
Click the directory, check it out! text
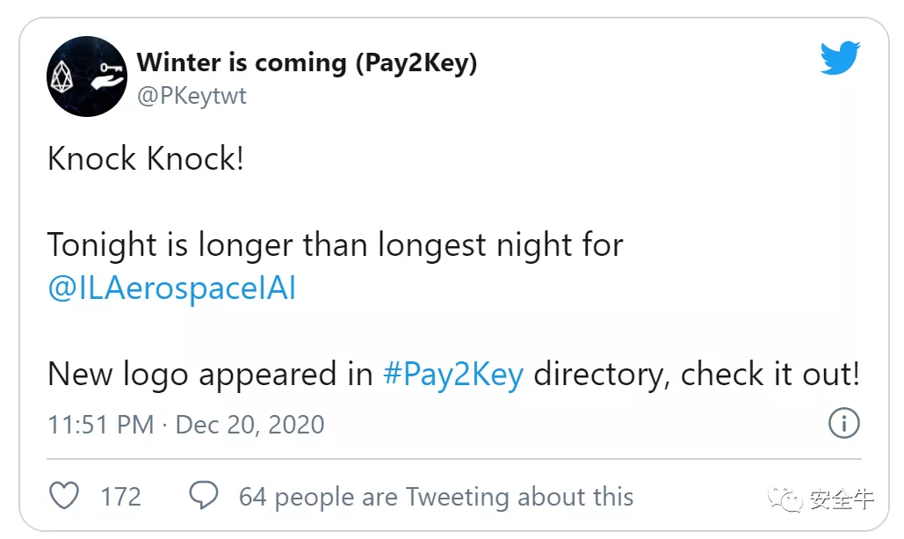click(x=697, y=374)
